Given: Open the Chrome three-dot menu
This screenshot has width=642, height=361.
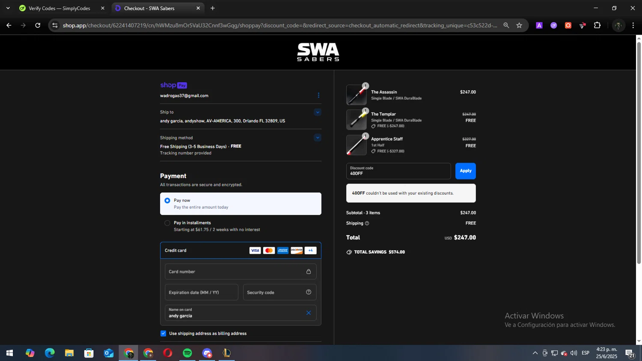Looking at the screenshot, I should [x=633, y=25].
